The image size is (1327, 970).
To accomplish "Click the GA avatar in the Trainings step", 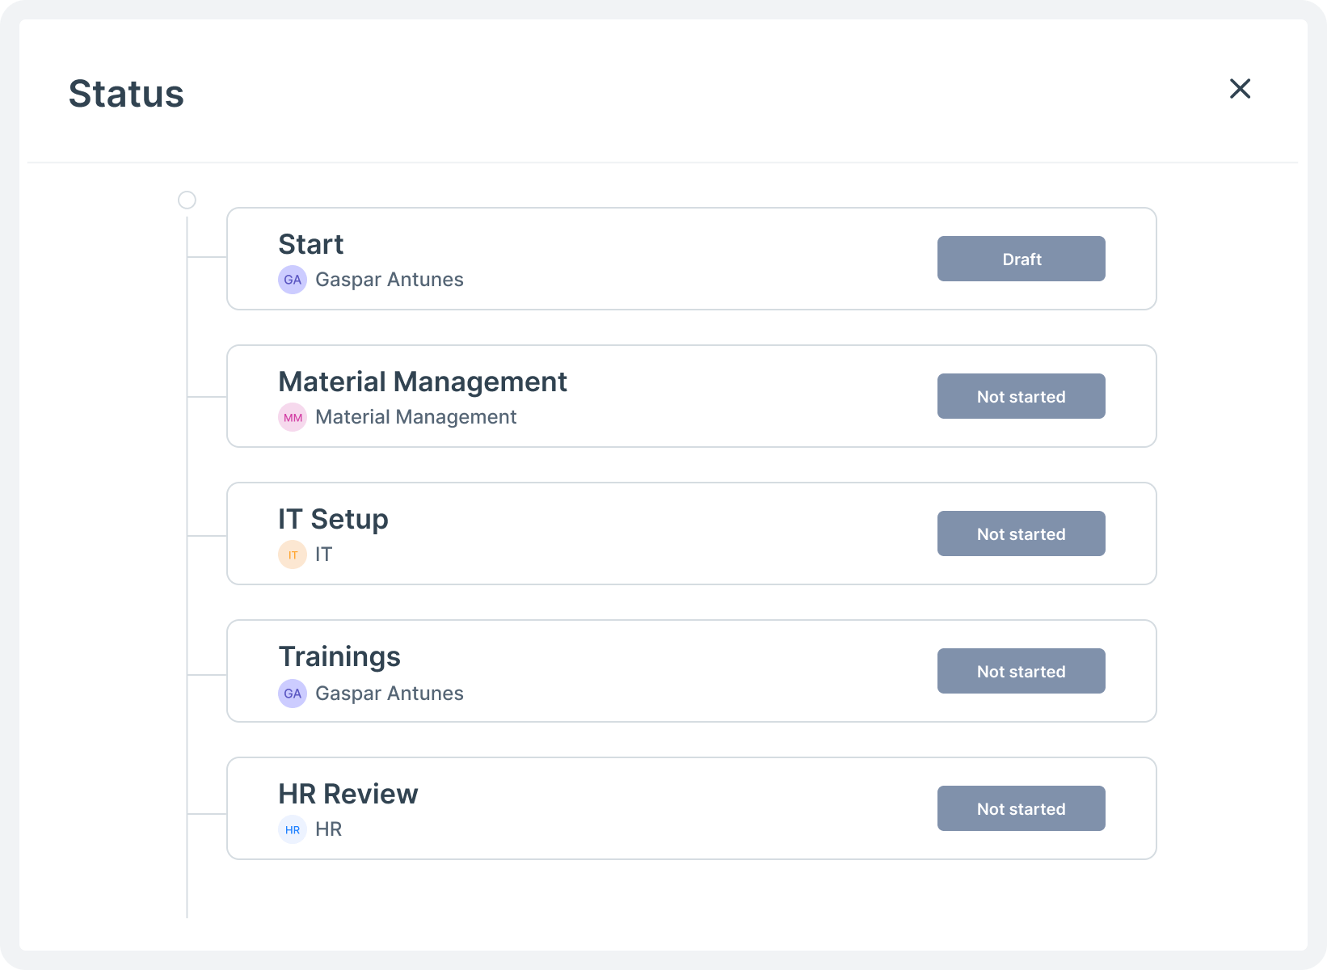I will point(293,694).
